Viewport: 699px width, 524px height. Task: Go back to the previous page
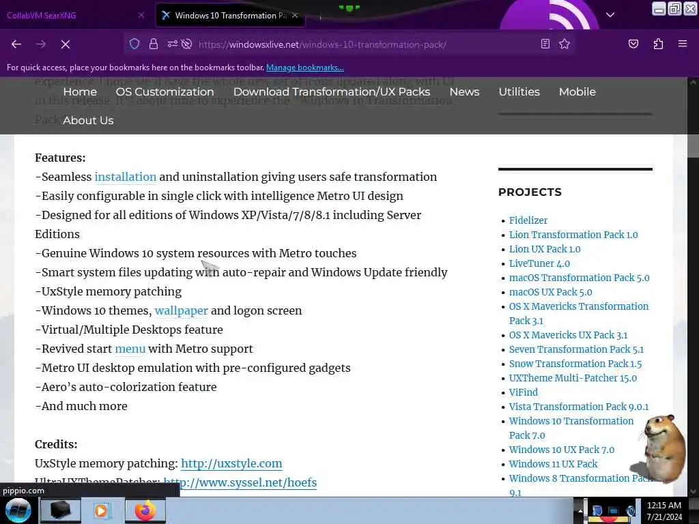coord(16,44)
